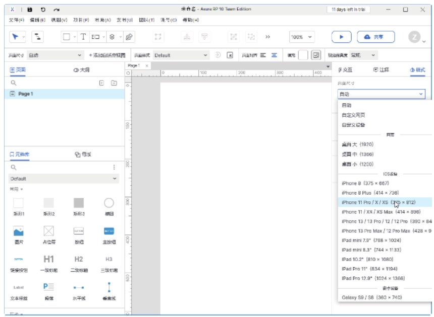434x317 pixels.
Task: Click the preview play button
Action: click(x=341, y=37)
